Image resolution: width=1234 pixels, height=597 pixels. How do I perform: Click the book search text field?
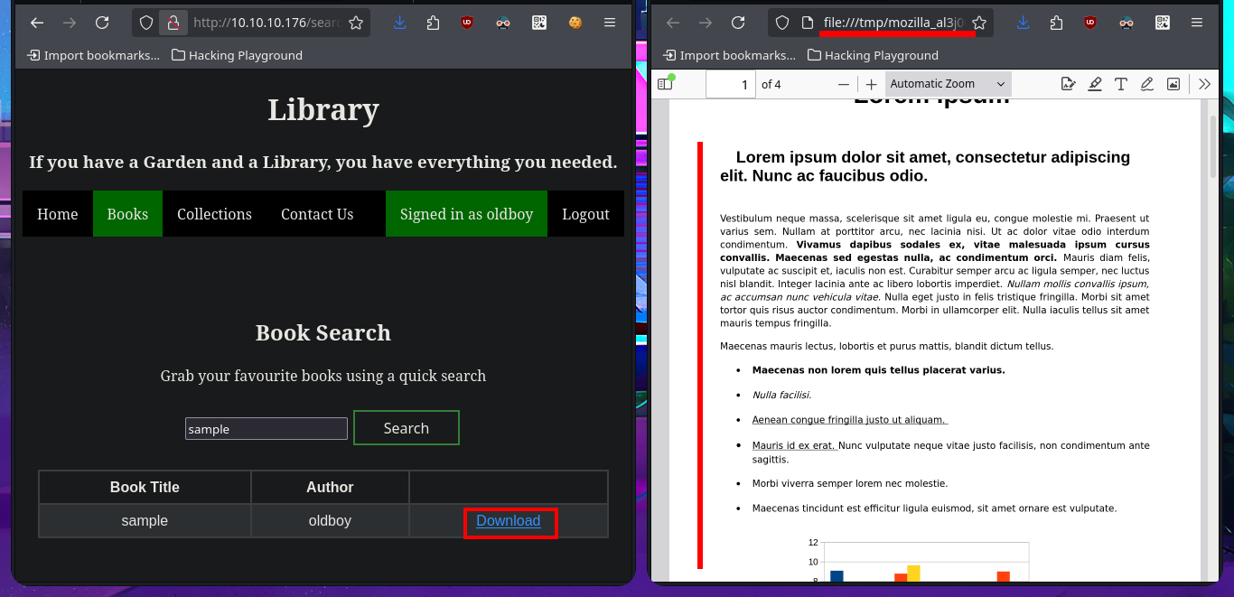tap(266, 429)
